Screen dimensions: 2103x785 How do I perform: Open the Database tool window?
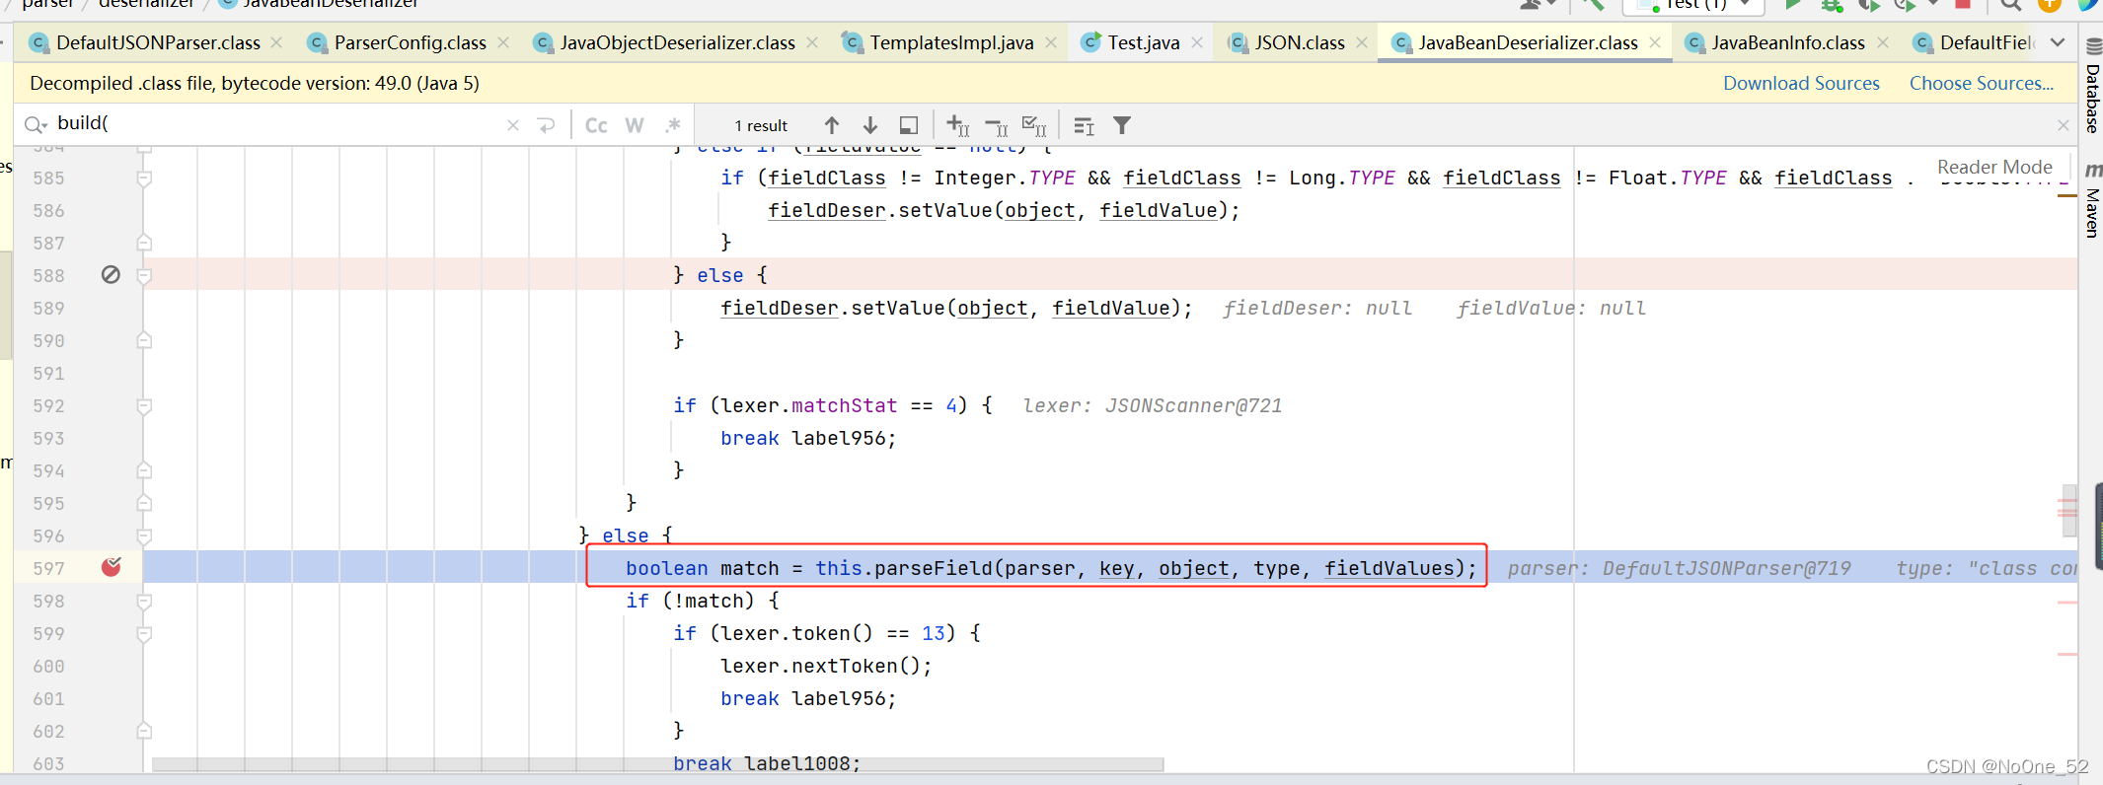click(2092, 87)
